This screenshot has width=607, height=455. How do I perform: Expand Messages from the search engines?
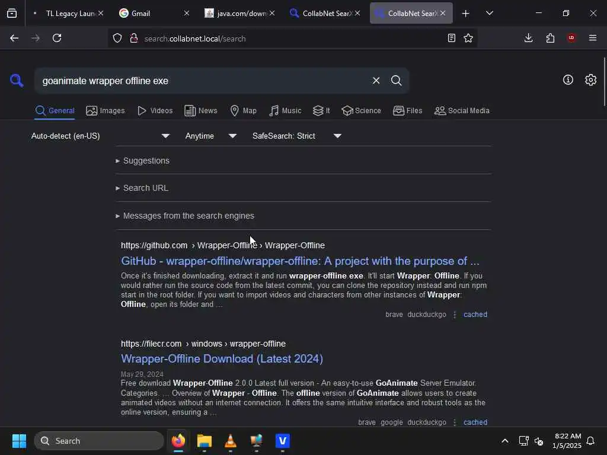click(185, 216)
